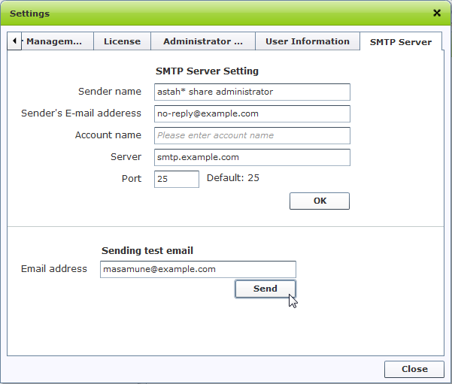
Task: Click the 'Sending test email' heading
Action: coord(147,251)
